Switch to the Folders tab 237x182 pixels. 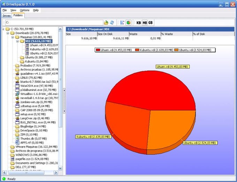coord(18,15)
